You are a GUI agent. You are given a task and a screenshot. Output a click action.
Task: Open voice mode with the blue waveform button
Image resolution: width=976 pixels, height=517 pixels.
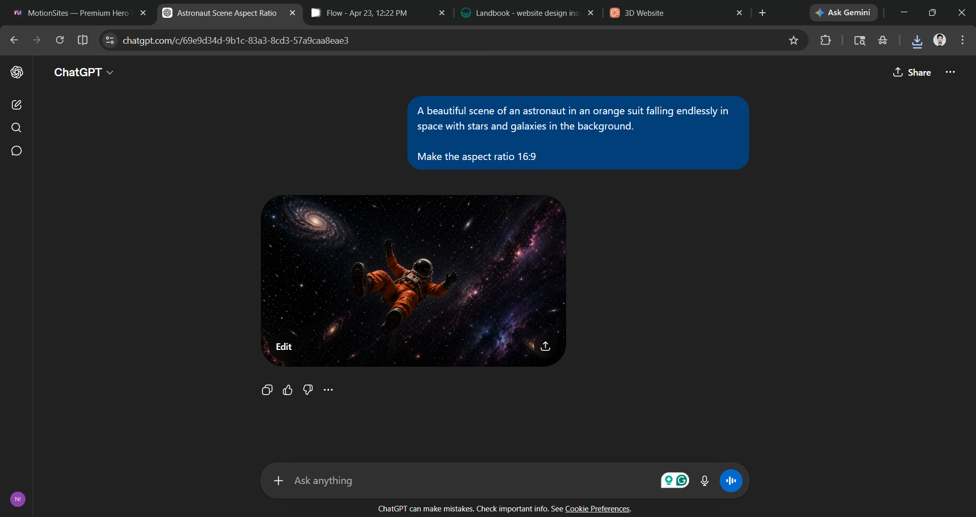point(731,480)
